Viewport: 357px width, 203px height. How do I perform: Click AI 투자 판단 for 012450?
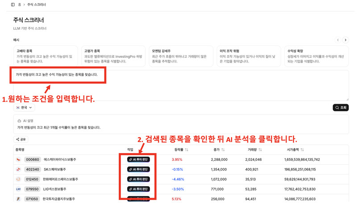pos(138,179)
